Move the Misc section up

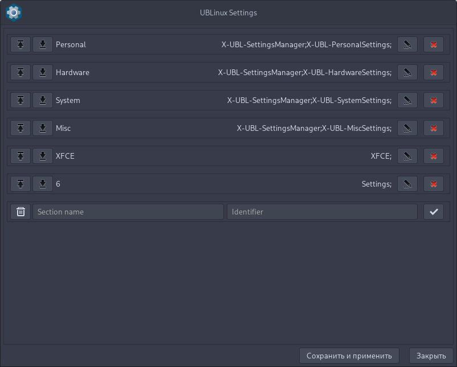(21, 128)
